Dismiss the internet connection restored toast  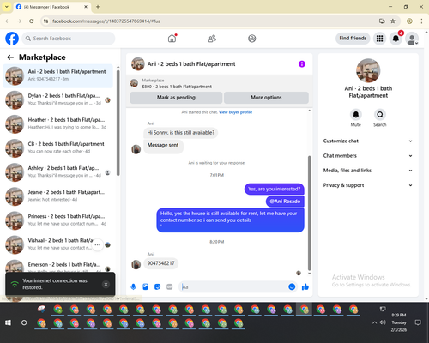coord(106,285)
